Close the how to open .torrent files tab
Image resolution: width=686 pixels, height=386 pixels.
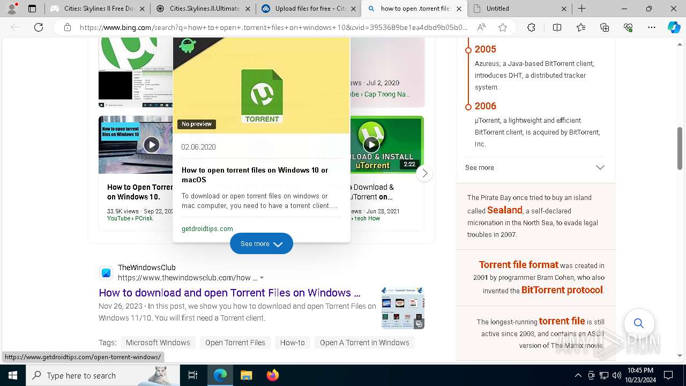tap(459, 9)
